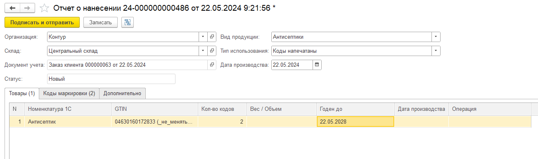The height and width of the screenshot is (159, 538).
Task: Open linked Документ учета via open icon
Action: coord(212,65)
